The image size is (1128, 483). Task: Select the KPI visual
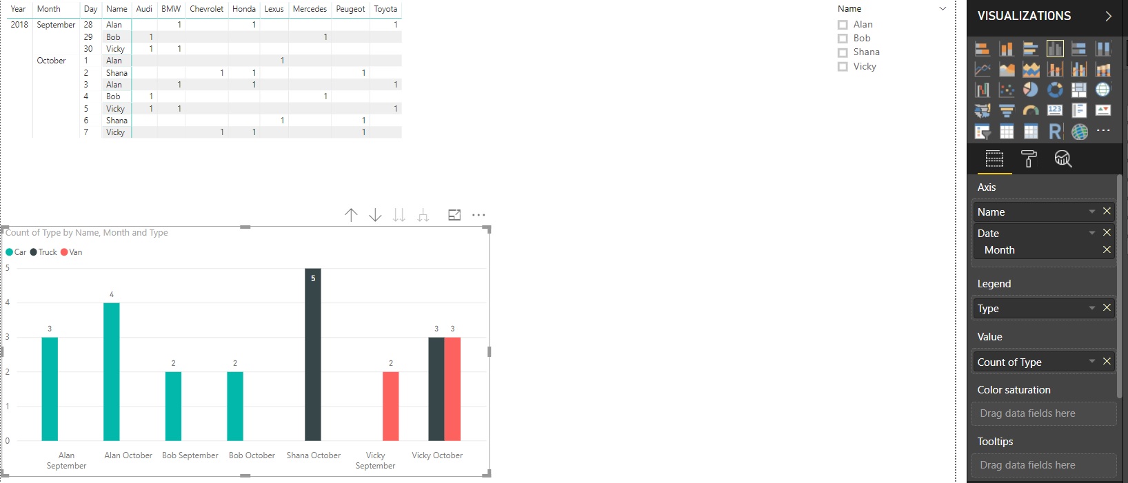pyautogui.click(x=1103, y=111)
